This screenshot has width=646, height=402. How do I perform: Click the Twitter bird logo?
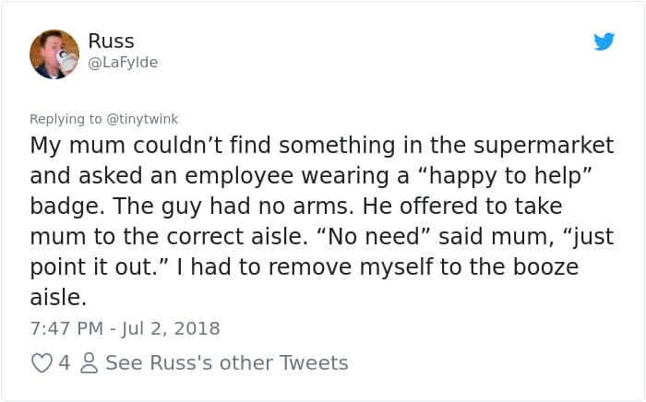click(x=604, y=41)
